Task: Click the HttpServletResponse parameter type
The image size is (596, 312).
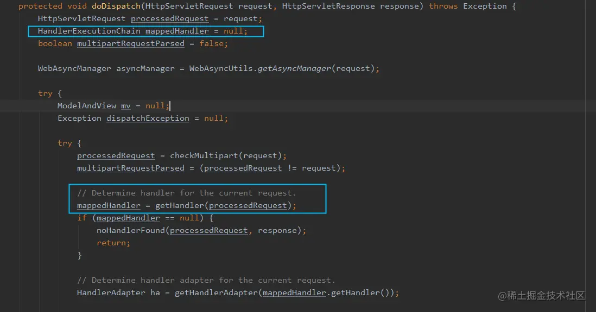Action: click(x=328, y=6)
